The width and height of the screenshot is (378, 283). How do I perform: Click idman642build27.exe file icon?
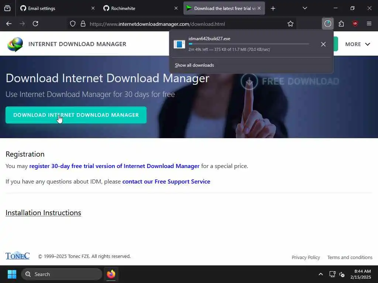pyautogui.click(x=179, y=44)
